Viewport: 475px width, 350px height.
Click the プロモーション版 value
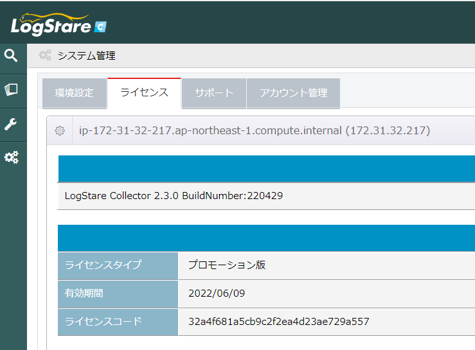227,265
